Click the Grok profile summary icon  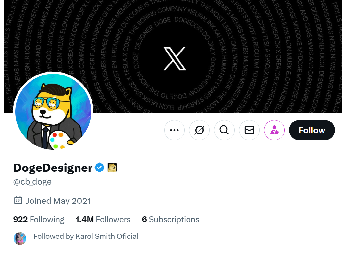click(x=199, y=130)
